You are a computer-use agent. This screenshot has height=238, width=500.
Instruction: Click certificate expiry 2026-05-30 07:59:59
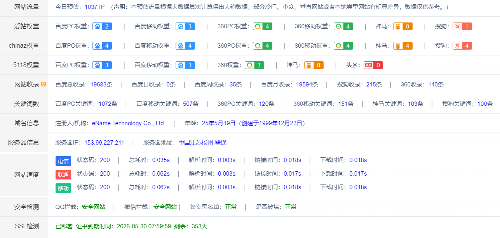coord(144,226)
